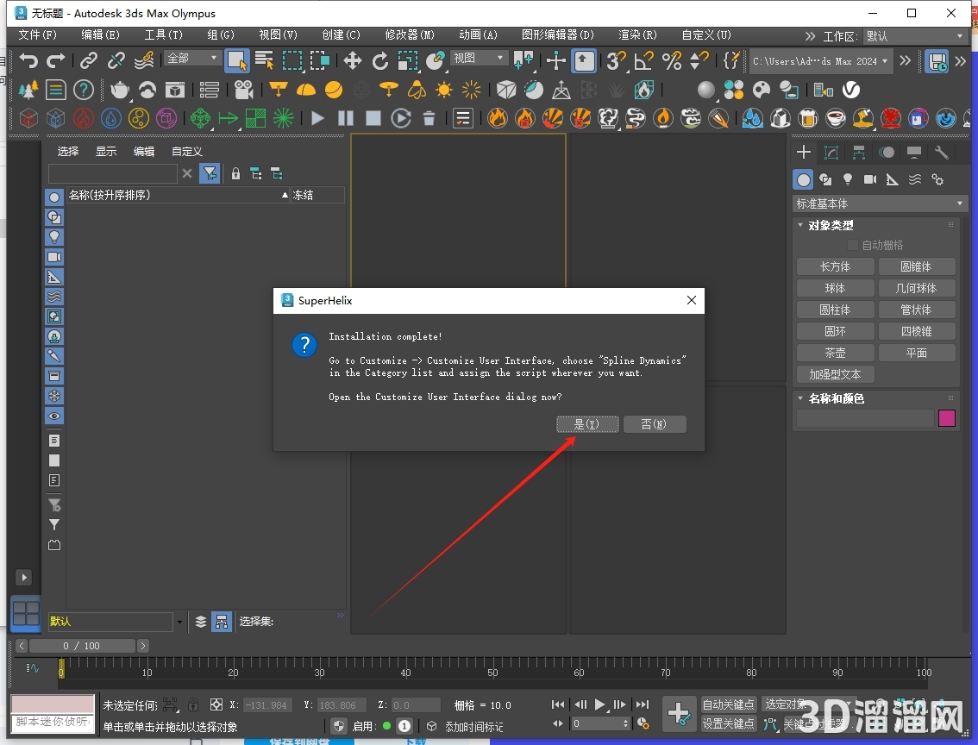Image resolution: width=978 pixels, height=745 pixels.
Task: Click the teapot render icon
Action: coord(119,90)
